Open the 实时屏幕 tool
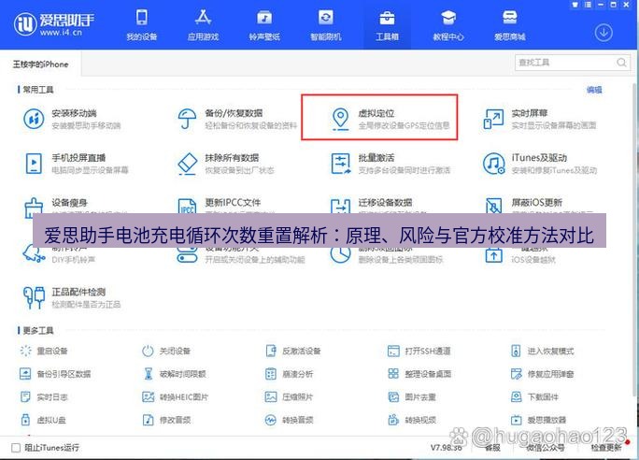The image size is (639, 460). coord(540,119)
